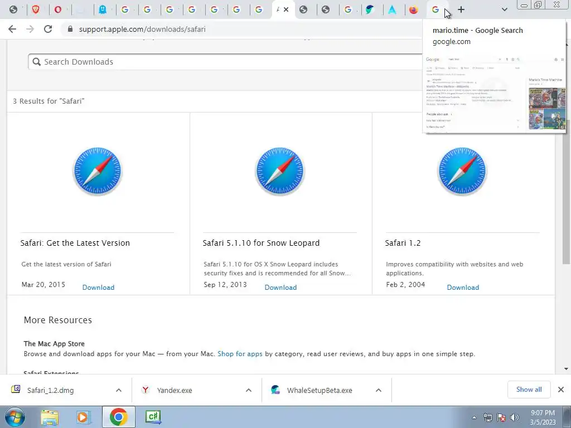
Task: Follow the 'Shop for apps' link
Action: point(240,354)
